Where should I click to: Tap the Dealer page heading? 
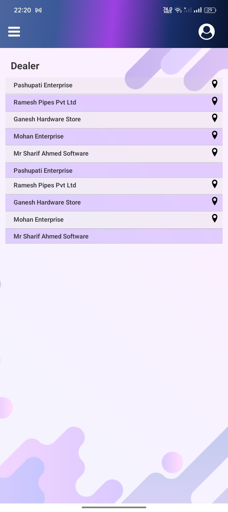click(x=25, y=66)
